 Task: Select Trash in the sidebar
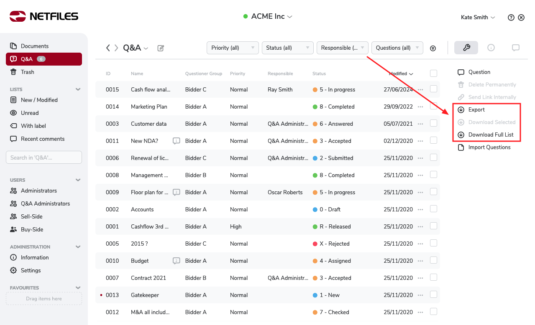[x=27, y=72]
